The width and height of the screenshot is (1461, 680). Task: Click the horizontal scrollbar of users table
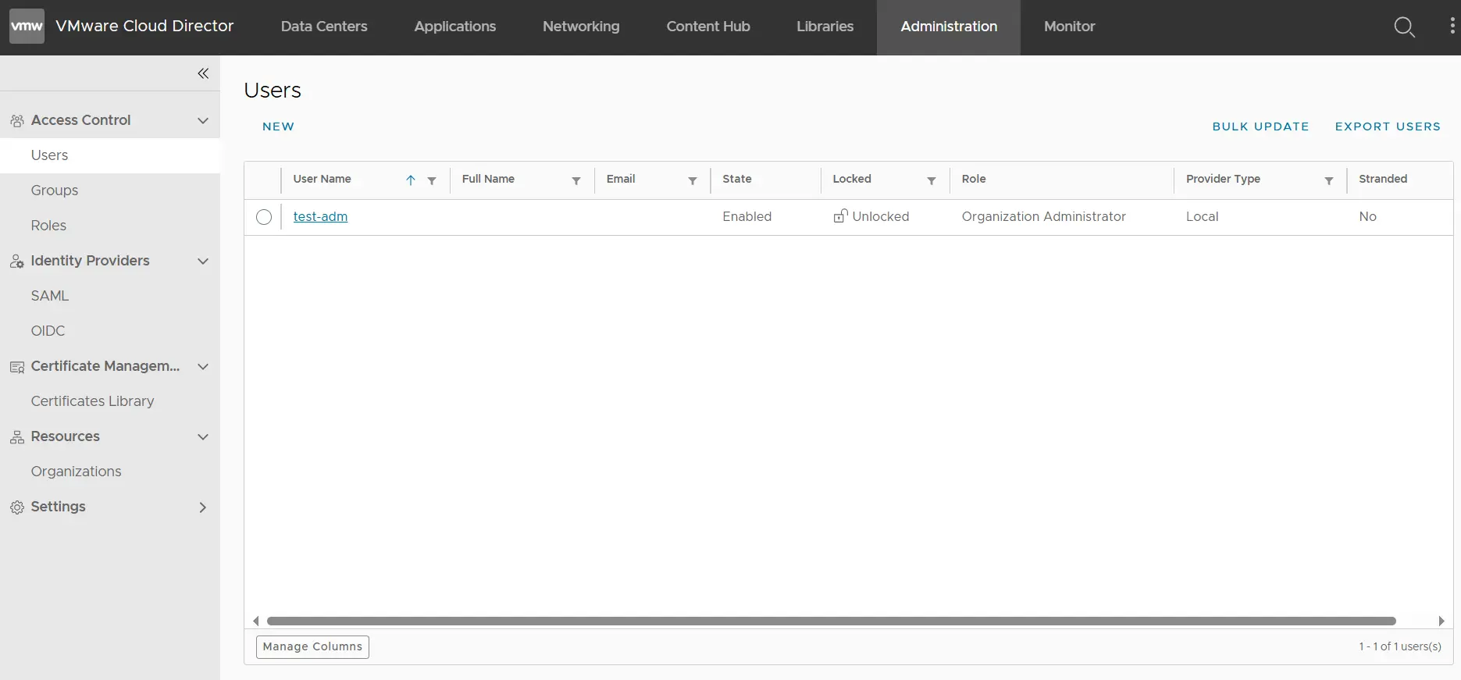click(x=832, y=621)
